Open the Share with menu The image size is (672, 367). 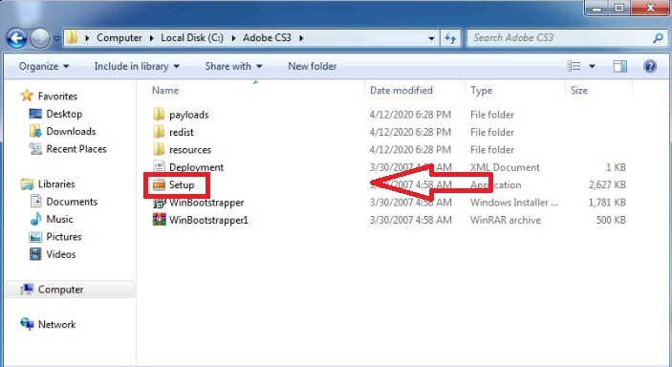tap(233, 67)
